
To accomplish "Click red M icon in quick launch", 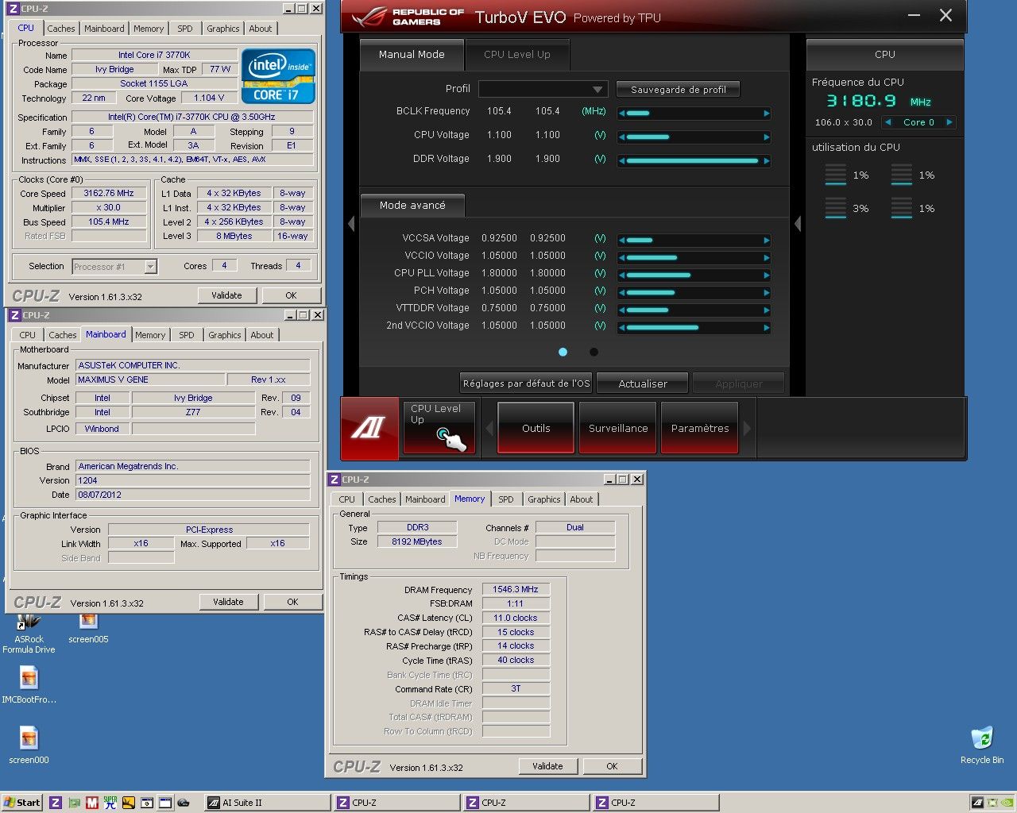I will 92,803.
